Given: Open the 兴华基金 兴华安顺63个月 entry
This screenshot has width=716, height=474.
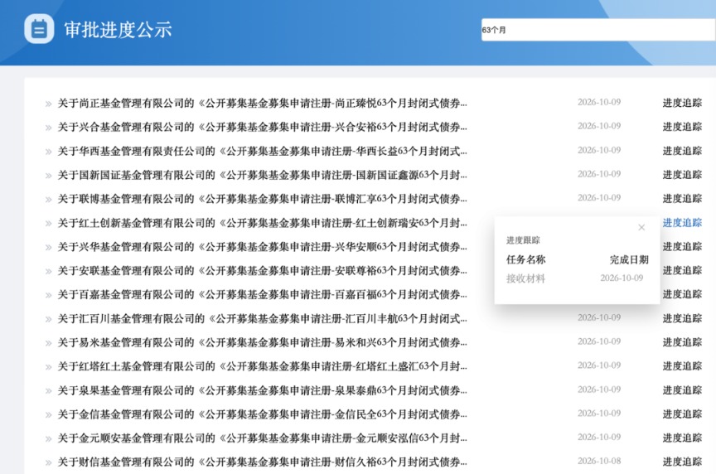Looking at the screenshot, I should (262, 247).
